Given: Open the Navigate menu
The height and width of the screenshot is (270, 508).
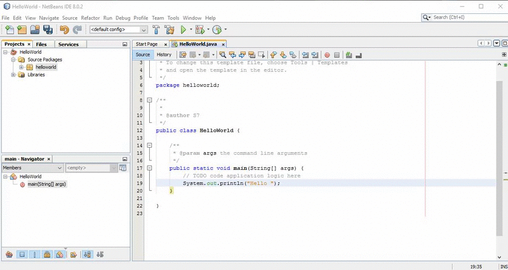Looking at the screenshot, I should tap(49, 18).
